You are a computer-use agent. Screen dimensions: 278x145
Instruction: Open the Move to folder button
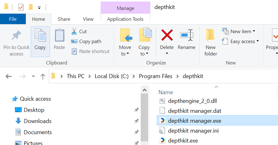(x=125, y=42)
